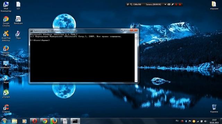
Task: Stop recording with the red square button
Action: 180,4
